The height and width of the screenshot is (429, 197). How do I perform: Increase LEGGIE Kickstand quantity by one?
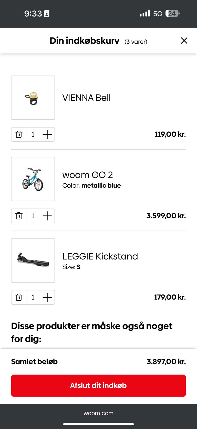(47, 297)
